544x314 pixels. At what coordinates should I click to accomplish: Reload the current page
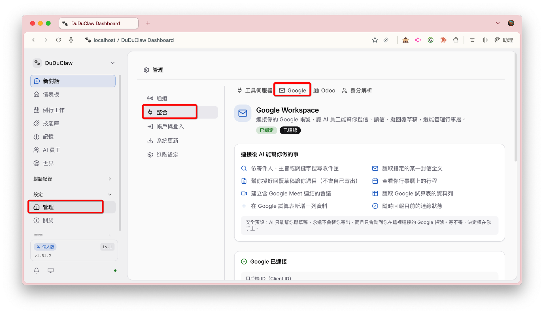click(x=58, y=40)
